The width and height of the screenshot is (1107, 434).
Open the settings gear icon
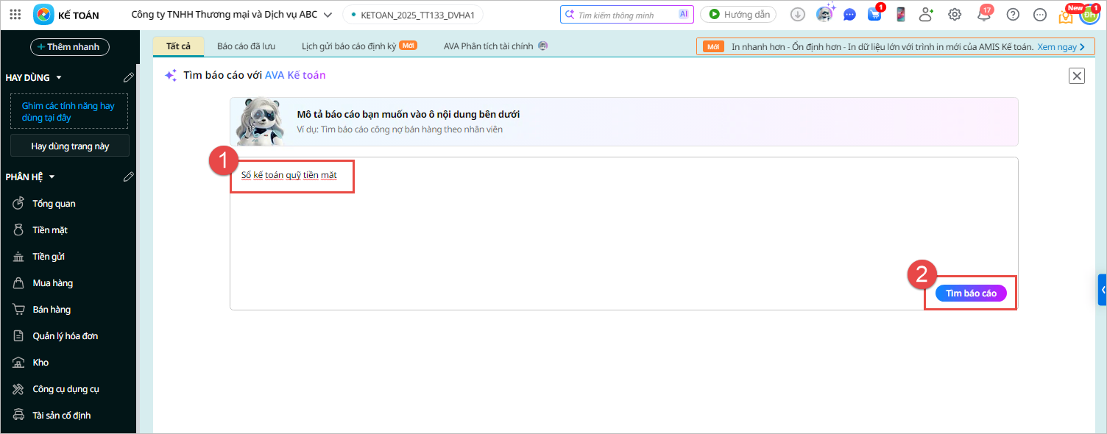(x=955, y=14)
